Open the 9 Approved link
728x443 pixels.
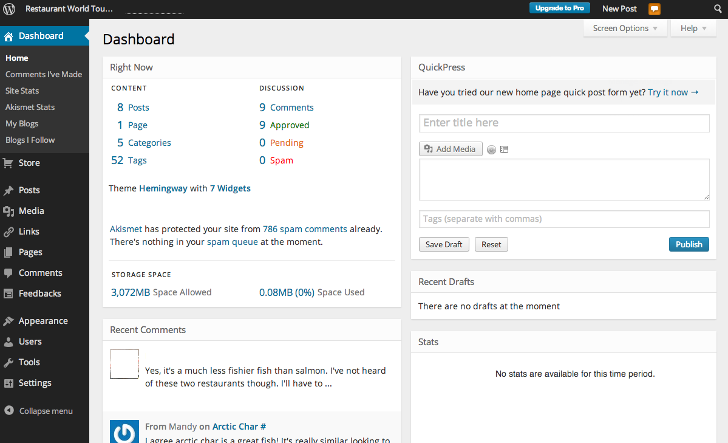click(x=284, y=125)
